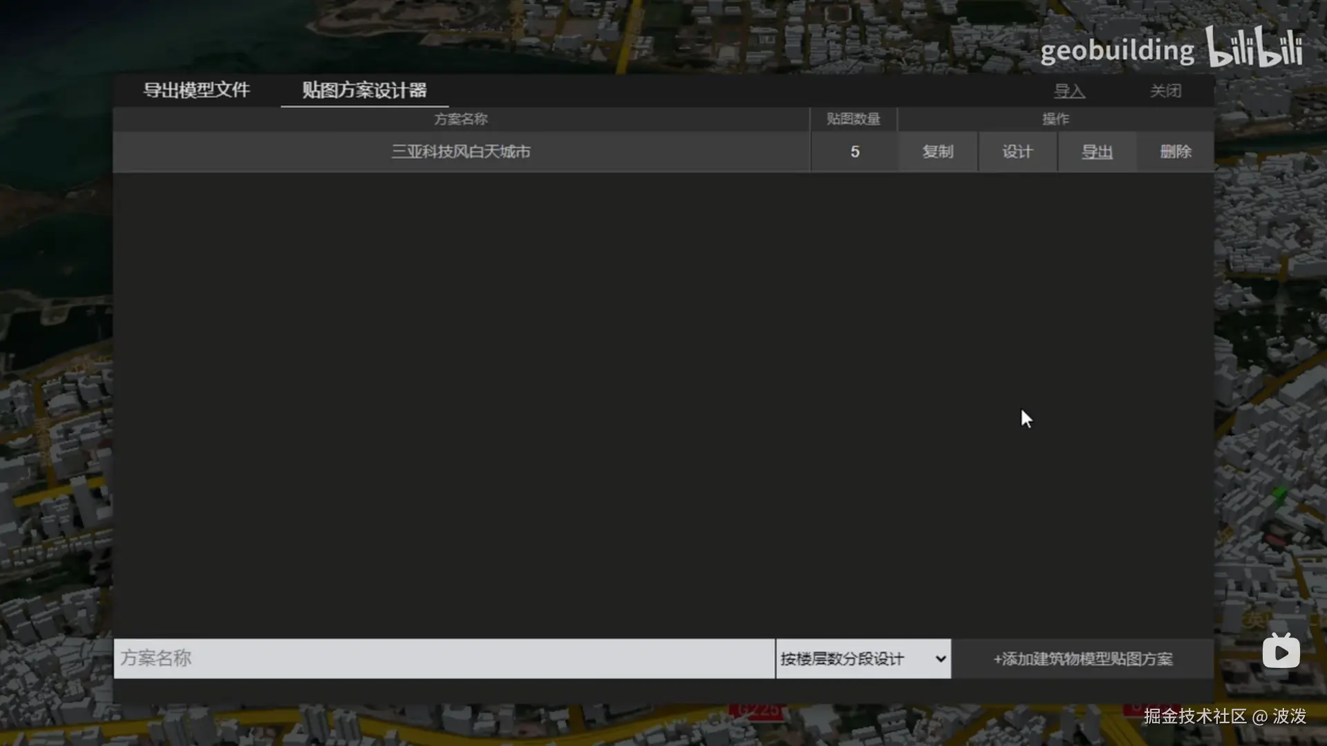
Task: Click the 导入 link at top right
Action: tap(1069, 91)
